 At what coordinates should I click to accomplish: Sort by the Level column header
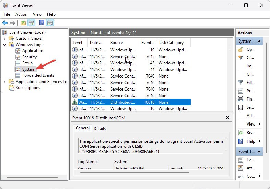click(79, 43)
